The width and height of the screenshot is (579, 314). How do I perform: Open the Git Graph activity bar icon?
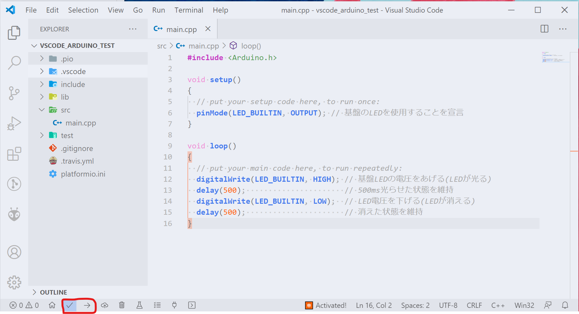14,184
